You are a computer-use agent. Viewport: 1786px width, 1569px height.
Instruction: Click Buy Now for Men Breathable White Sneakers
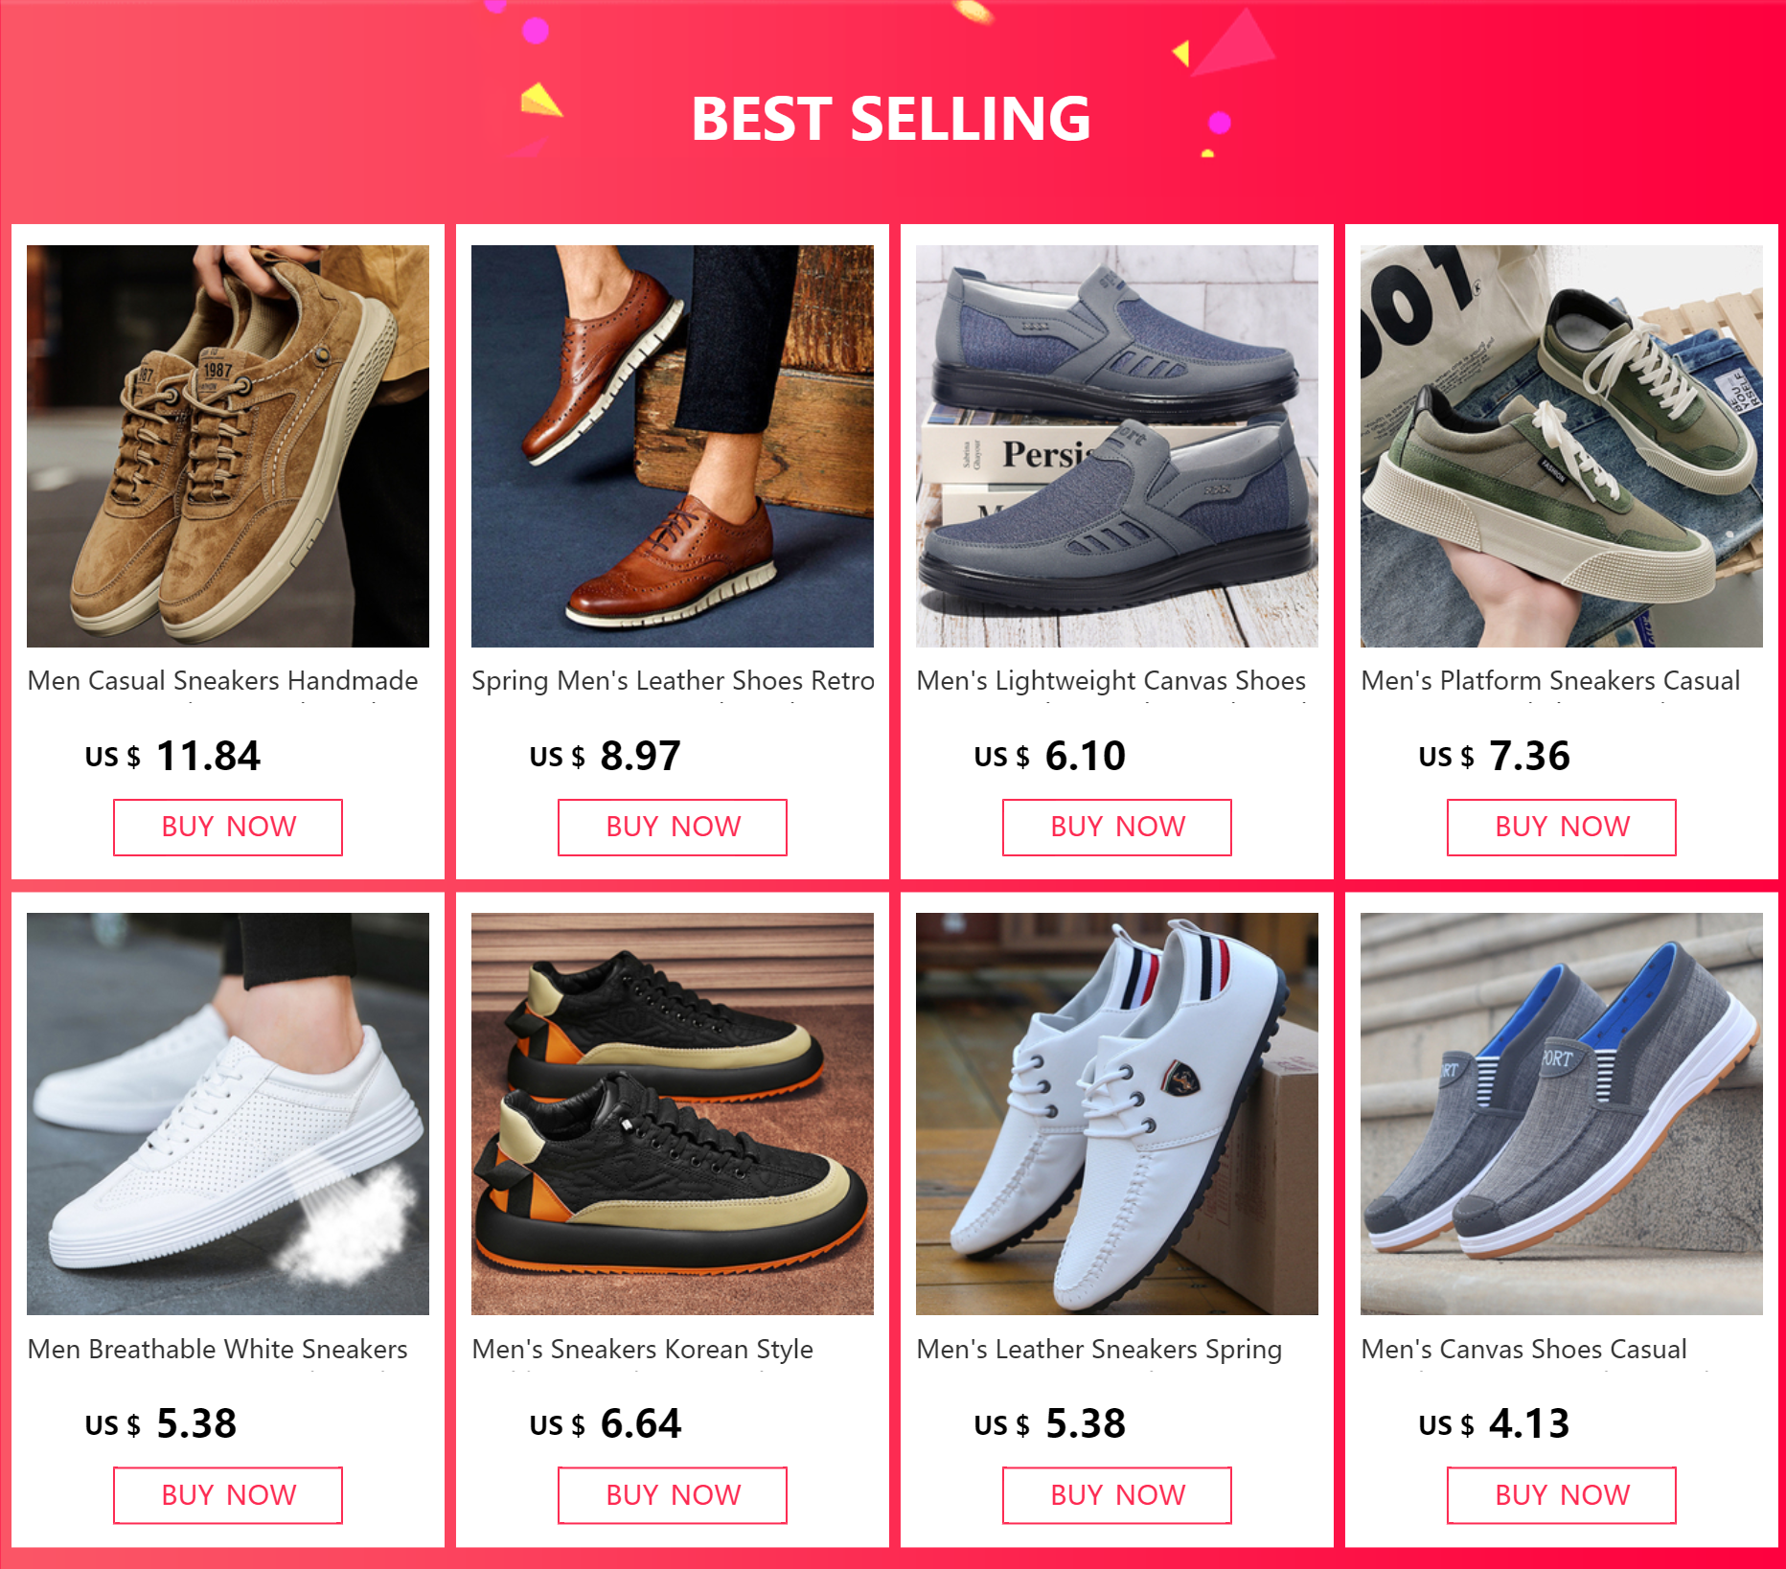[x=228, y=1495]
